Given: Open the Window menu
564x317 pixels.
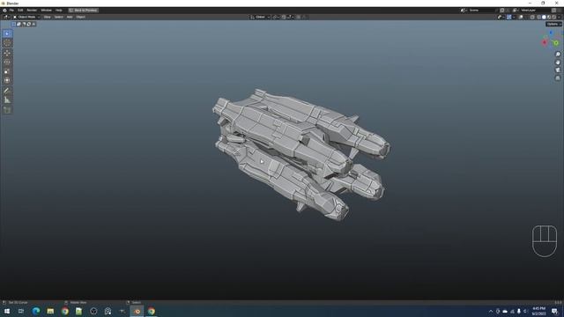Looking at the screenshot, I should [x=46, y=11].
